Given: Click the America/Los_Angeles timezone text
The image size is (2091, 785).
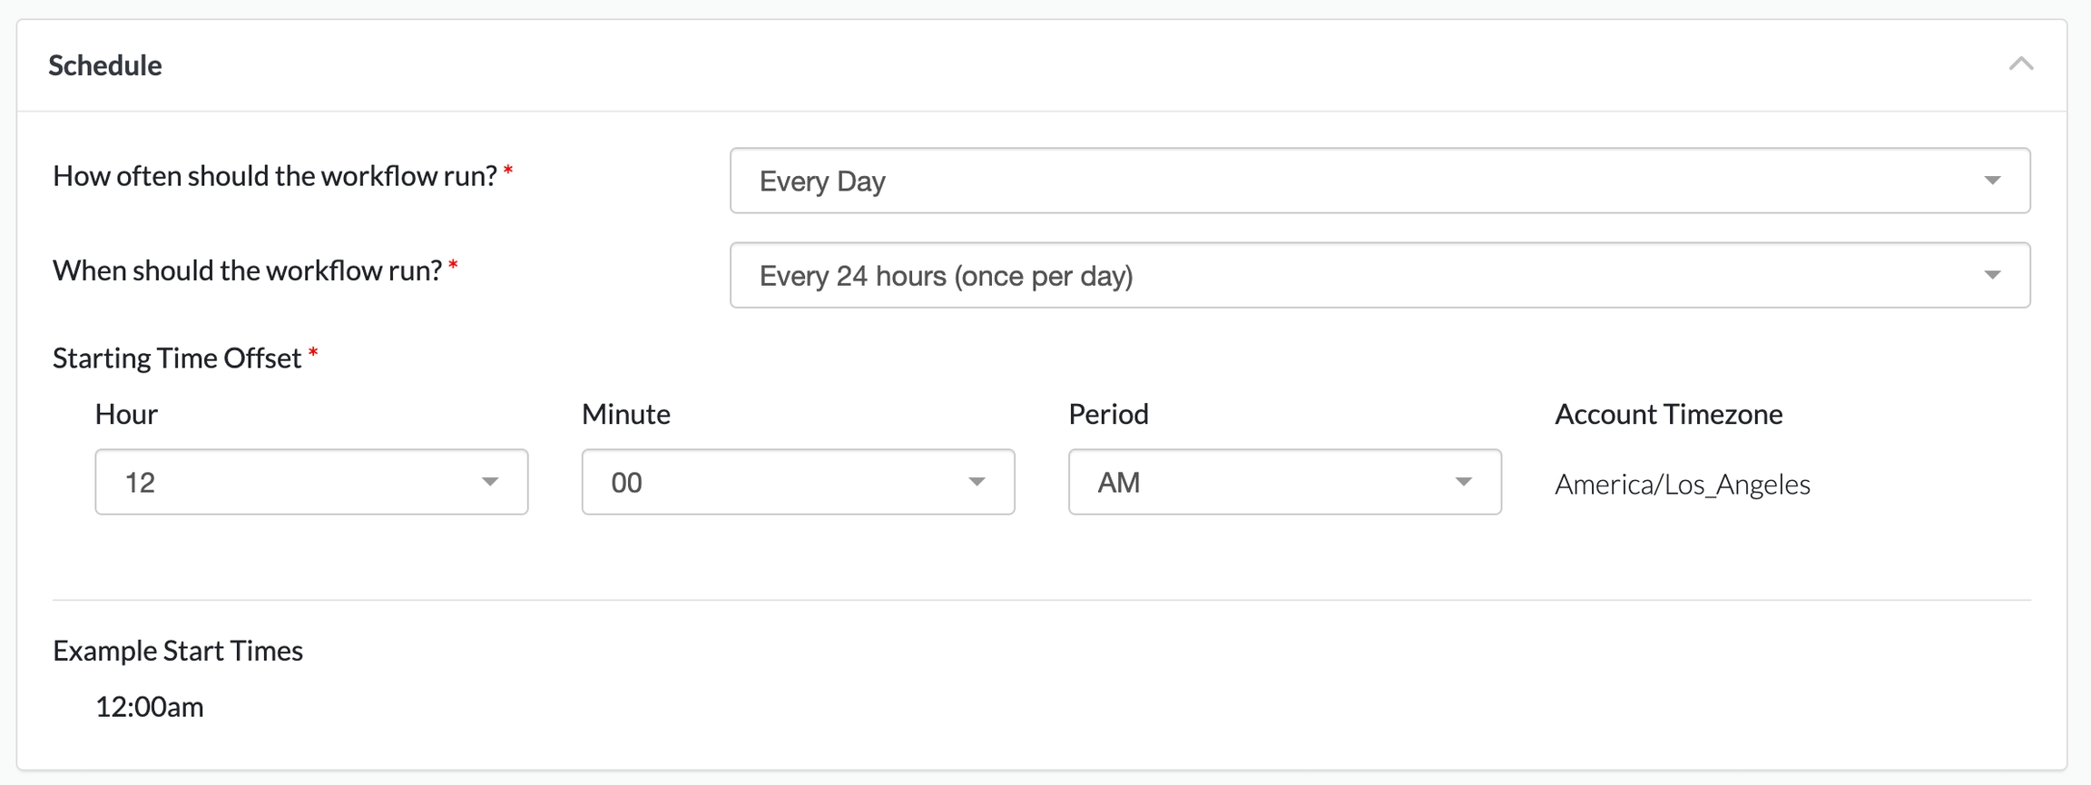Looking at the screenshot, I should pos(1682,485).
